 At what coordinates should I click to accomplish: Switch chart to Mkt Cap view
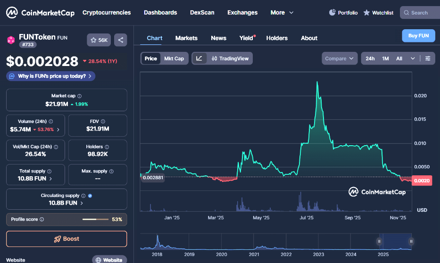[174, 58]
